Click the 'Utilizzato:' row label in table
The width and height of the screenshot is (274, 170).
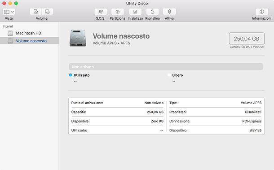click(x=79, y=130)
